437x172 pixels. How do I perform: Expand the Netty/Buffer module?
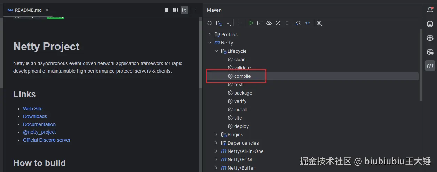click(x=216, y=168)
